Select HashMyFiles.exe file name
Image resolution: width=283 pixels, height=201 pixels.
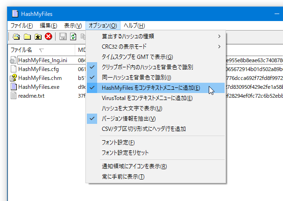point(39,86)
